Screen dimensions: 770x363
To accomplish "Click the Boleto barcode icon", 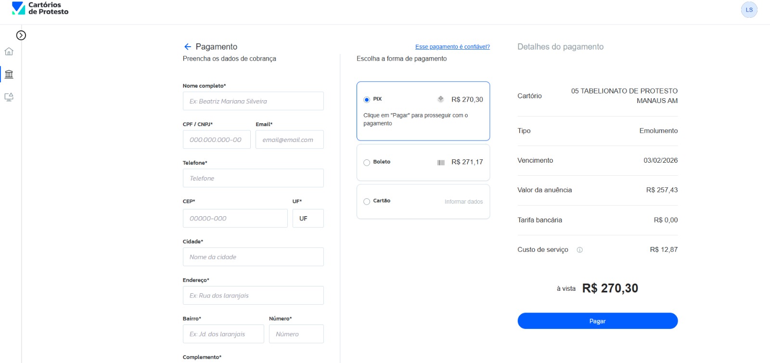I will tap(441, 162).
